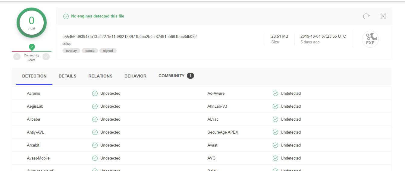Click the Avast engine name

212,145
